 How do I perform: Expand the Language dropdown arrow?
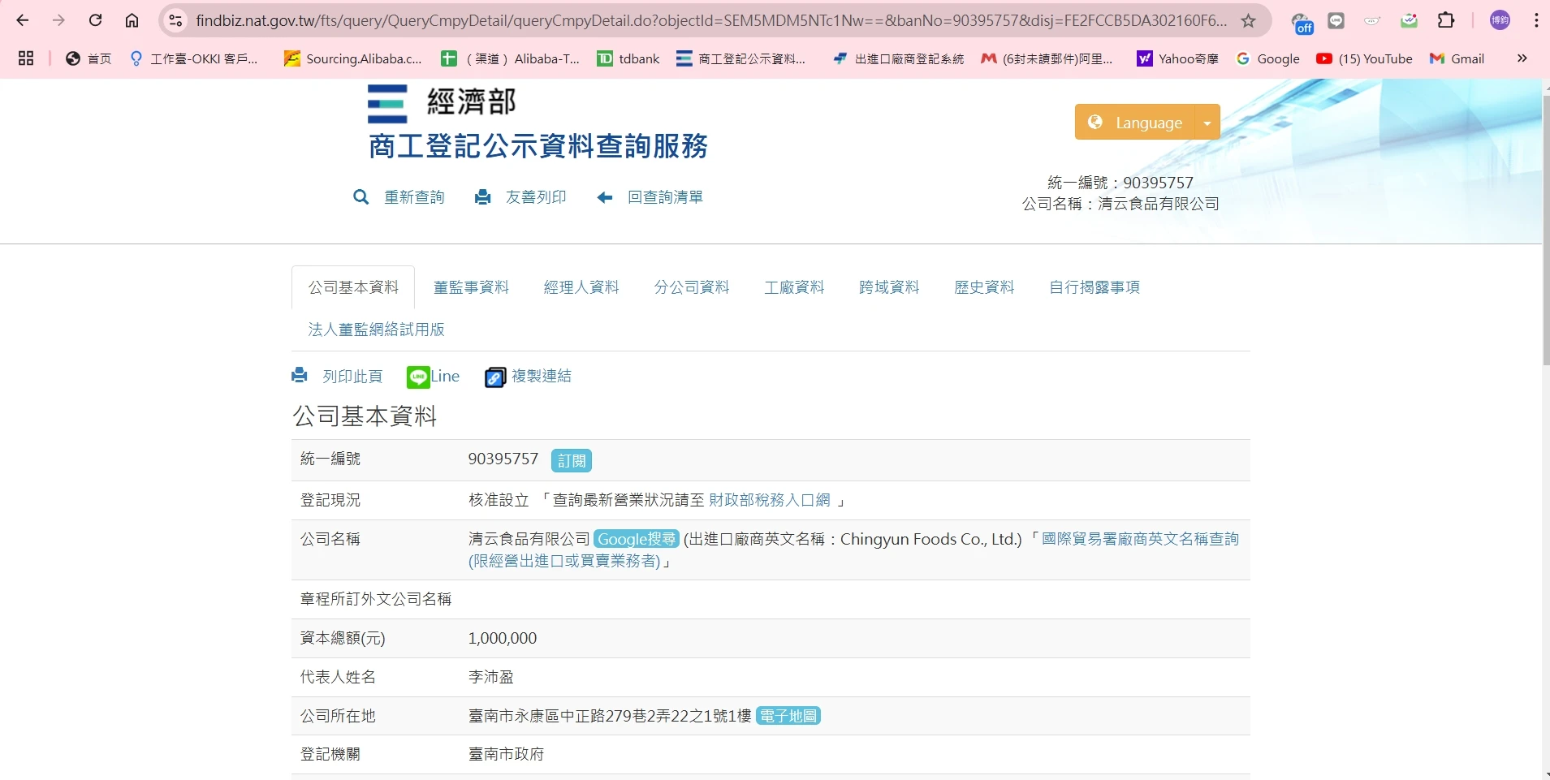click(x=1207, y=123)
